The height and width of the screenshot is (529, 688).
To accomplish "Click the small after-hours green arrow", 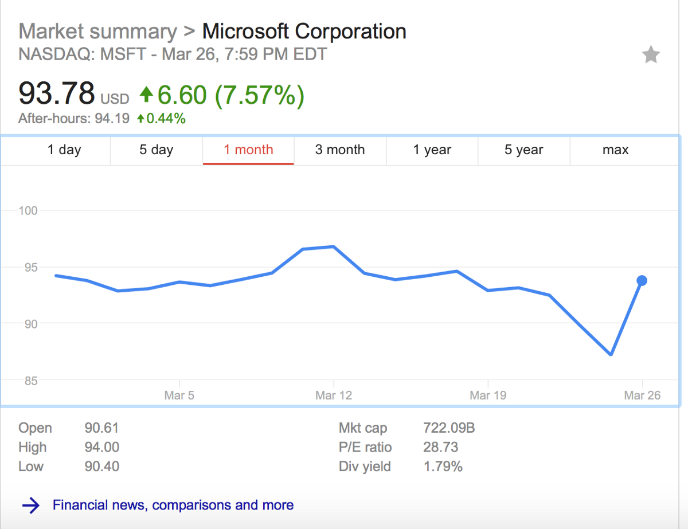I will [x=140, y=119].
